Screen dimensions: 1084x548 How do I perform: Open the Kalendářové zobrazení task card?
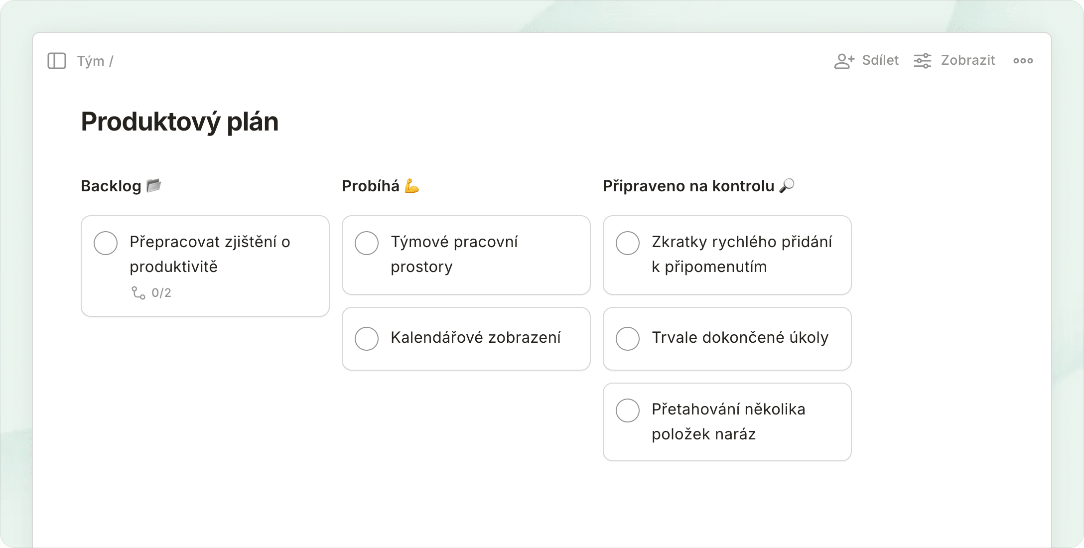coord(475,338)
